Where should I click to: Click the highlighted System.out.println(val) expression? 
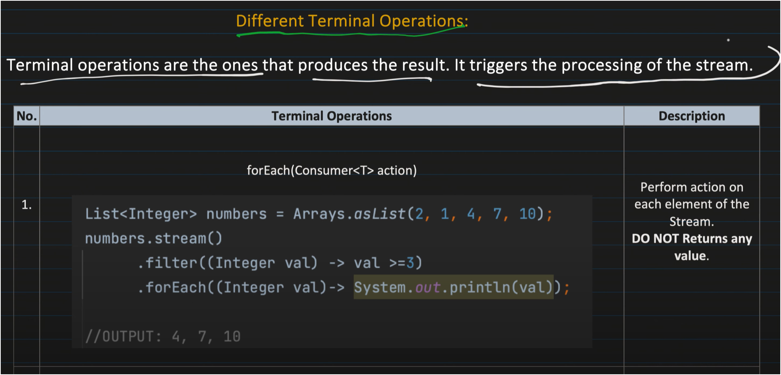(453, 287)
